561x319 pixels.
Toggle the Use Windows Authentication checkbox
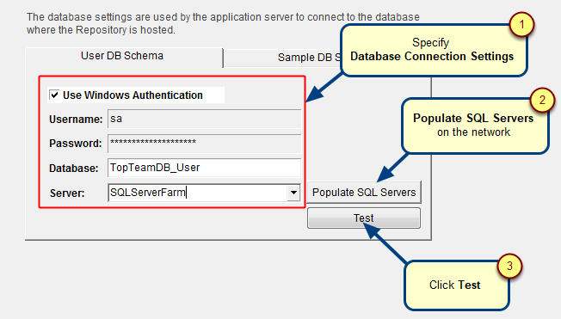[x=54, y=95]
